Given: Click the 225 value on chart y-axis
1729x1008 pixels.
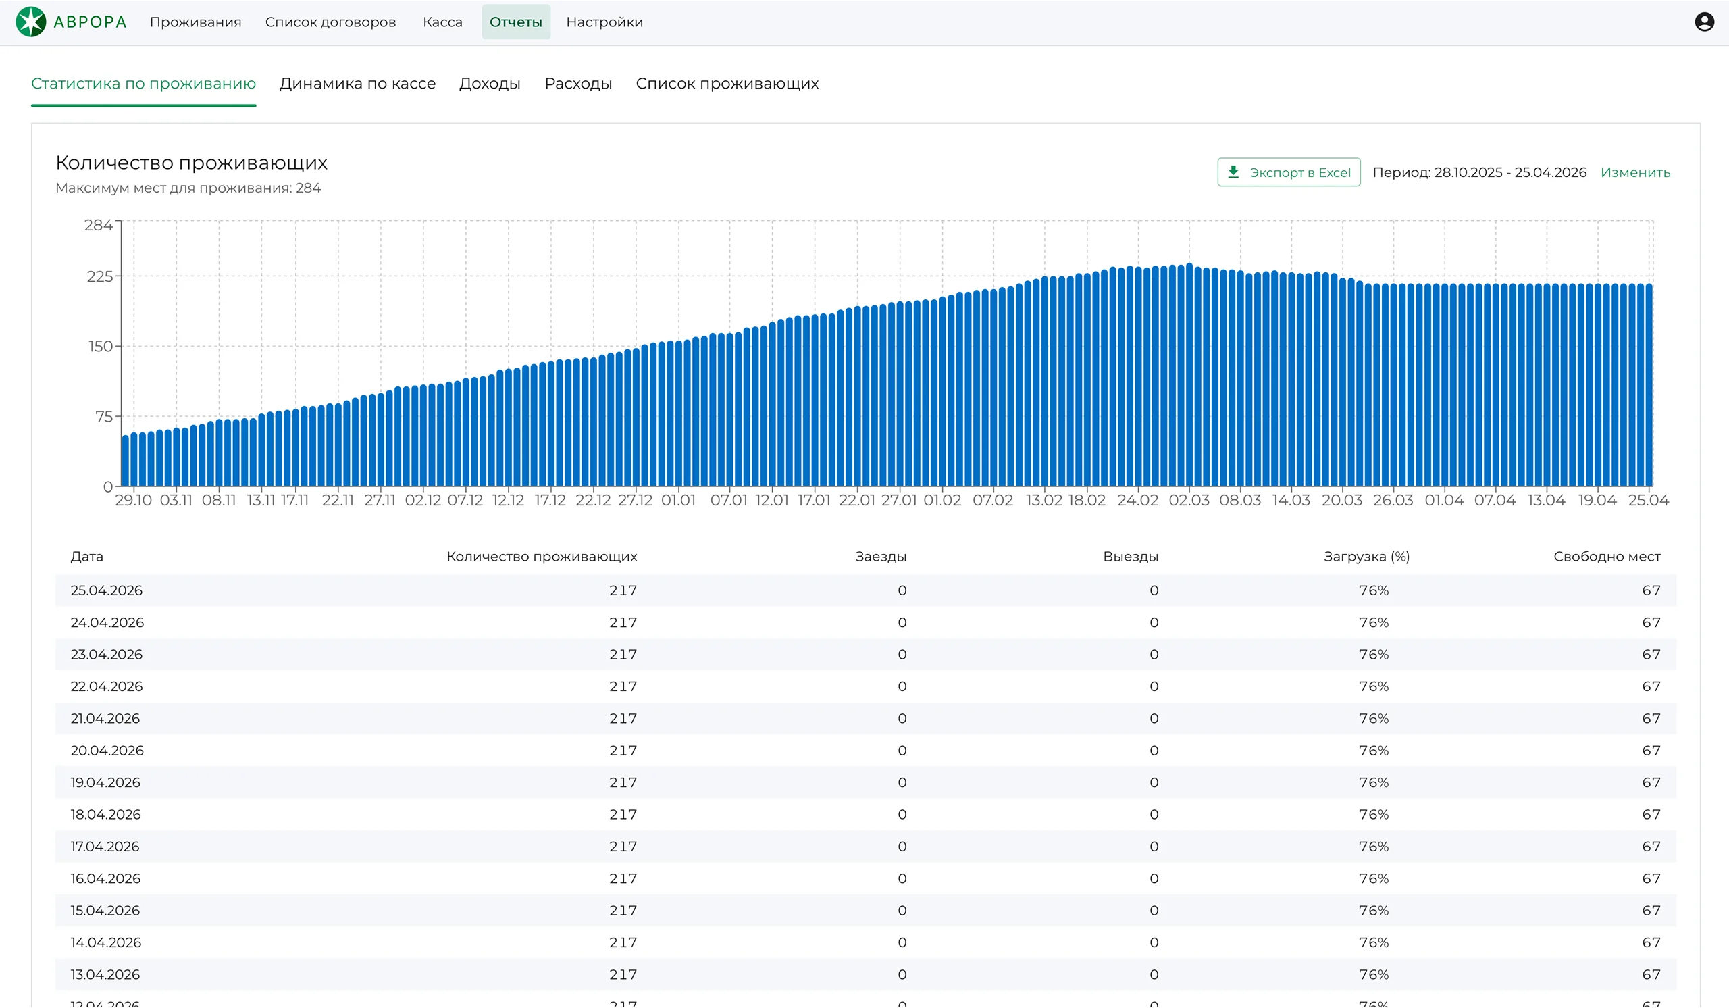Looking at the screenshot, I should pyautogui.click(x=99, y=276).
